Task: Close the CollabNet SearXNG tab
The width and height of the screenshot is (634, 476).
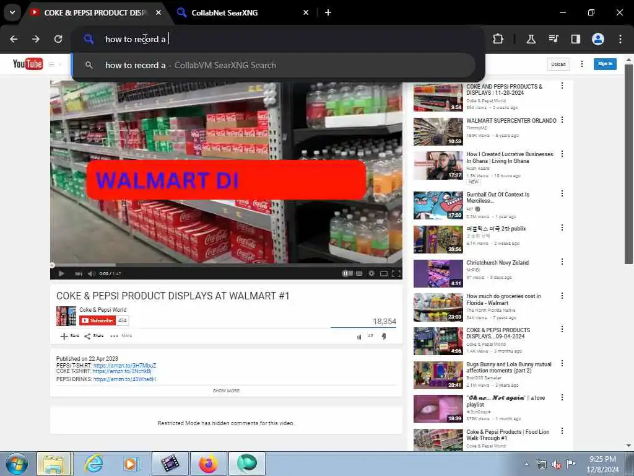Action: pos(306,12)
